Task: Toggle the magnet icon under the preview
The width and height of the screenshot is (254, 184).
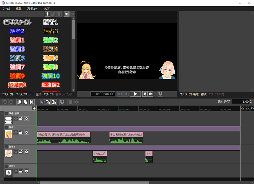Action: [160, 94]
